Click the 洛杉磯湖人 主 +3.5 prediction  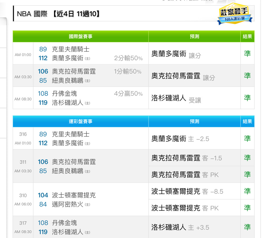(180, 227)
